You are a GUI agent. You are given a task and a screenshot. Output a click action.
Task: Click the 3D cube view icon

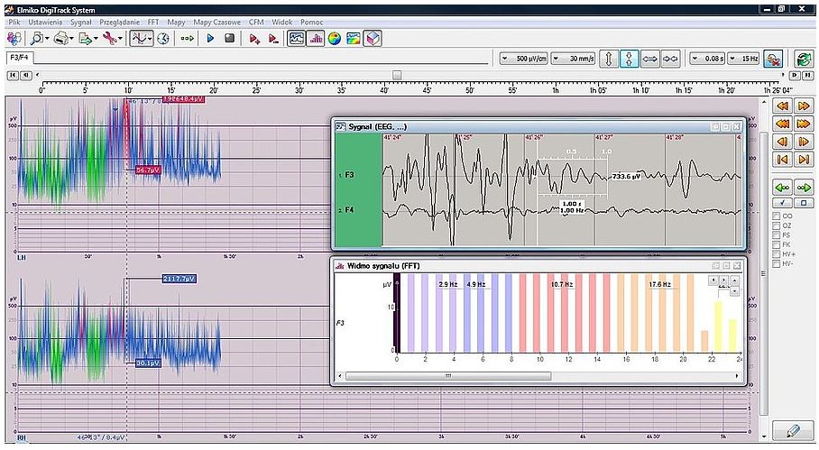point(373,39)
